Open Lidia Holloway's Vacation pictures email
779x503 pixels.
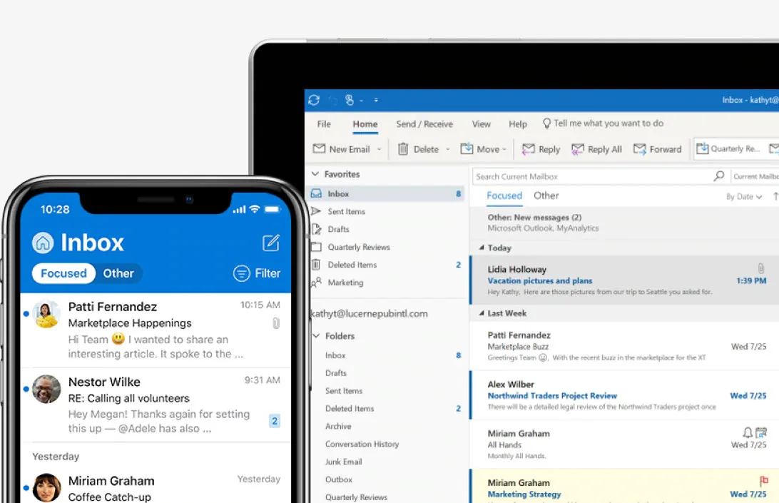click(x=624, y=280)
